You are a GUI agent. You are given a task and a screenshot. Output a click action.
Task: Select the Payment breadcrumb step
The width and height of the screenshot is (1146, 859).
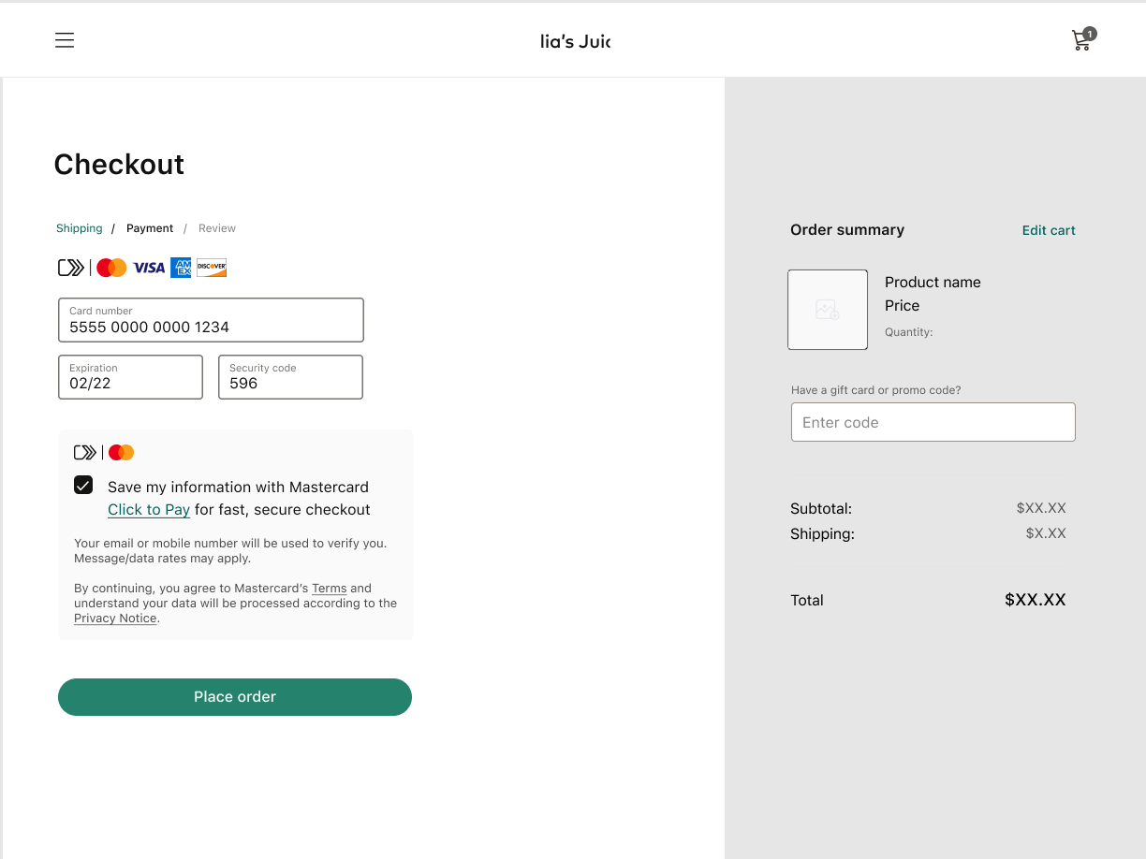click(x=150, y=228)
